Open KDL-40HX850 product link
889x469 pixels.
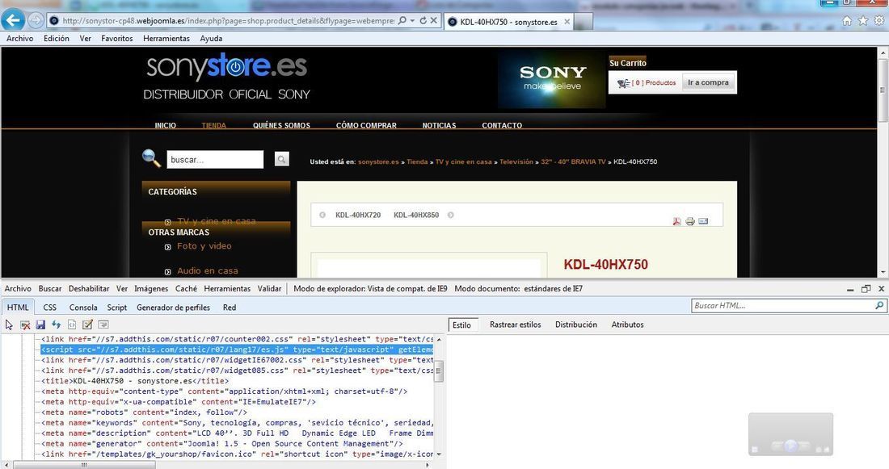(416, 216)
